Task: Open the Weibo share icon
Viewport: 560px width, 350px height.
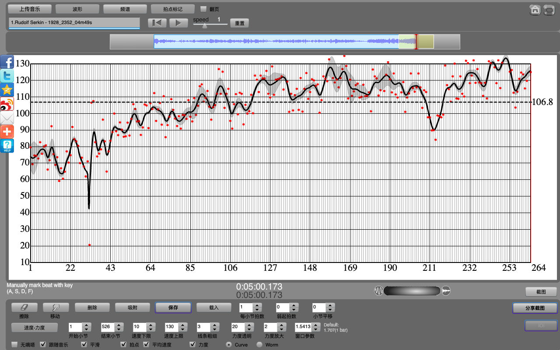Action: pos(7,104)
